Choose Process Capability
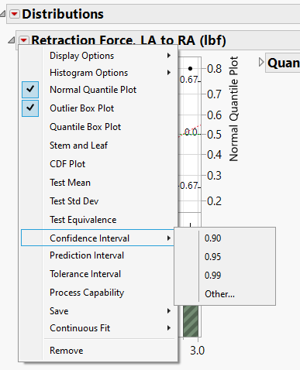The image size is (300, 370). coord(99,293)
